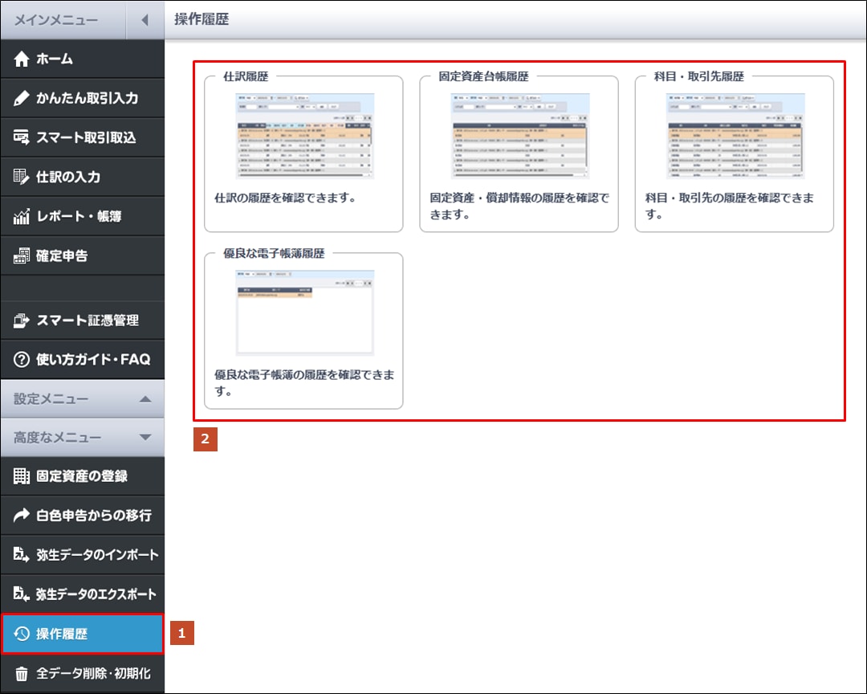Screen dimensions: 867x694
Task: Open 使い方ガイド・FAQ menu entry
Action: click(83, 360)
